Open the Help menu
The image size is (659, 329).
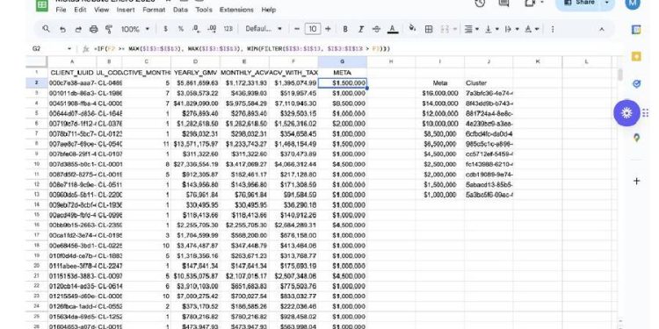pos(269,10)
